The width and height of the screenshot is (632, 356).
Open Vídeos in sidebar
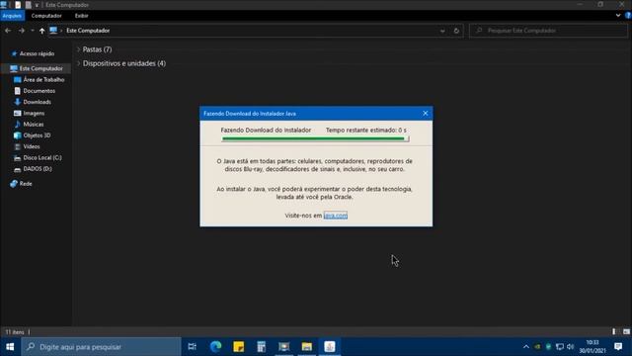(x=32, y=146)
